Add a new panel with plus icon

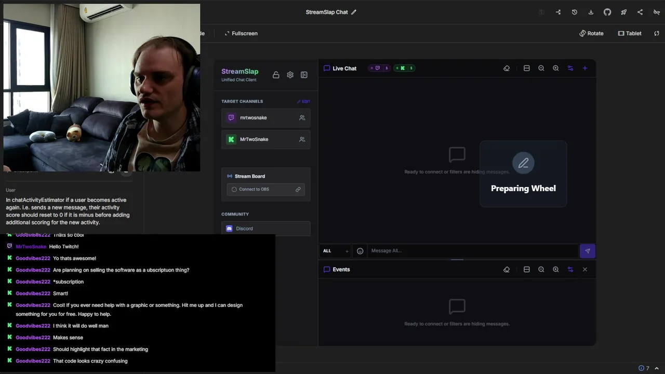pyautogui.click(x=585, y=68)
